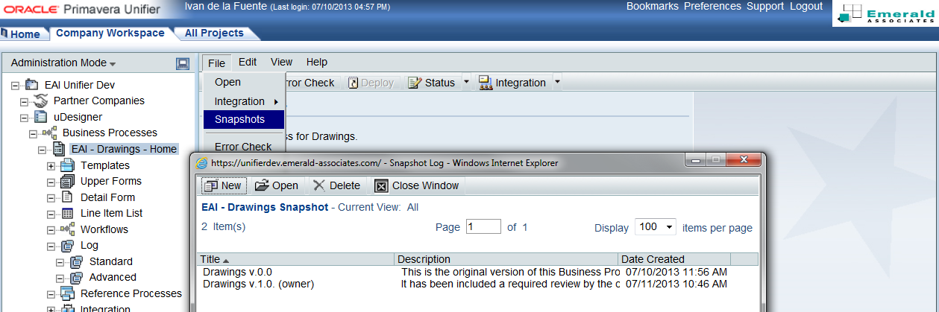This screenshot has width=939, height=312.
Task: Open the Edit menu
Action: tap(248, 63)
